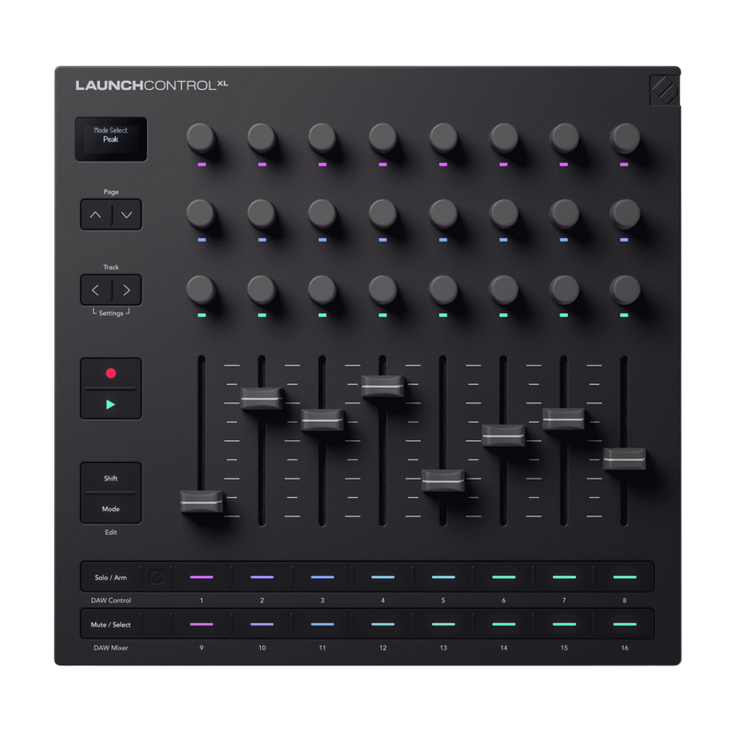Image resolution: width=735 pixels, height=735 pixels.
Task: Click the third knob with blue LED
Action: tap(322, 215)
